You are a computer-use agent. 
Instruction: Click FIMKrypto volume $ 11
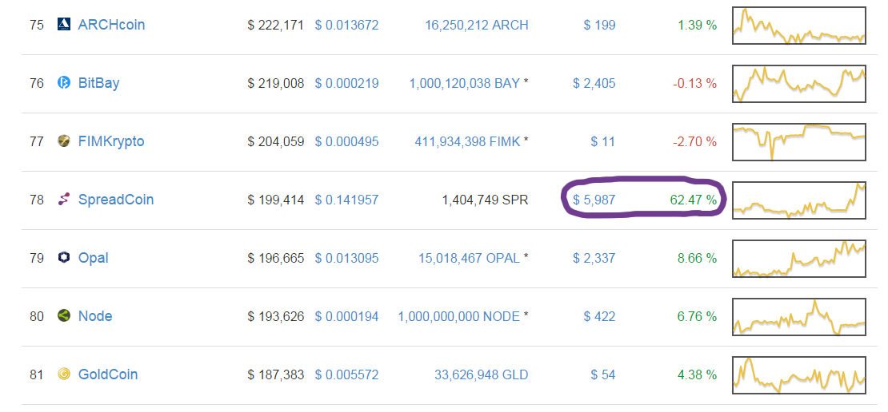coord(602,141)
